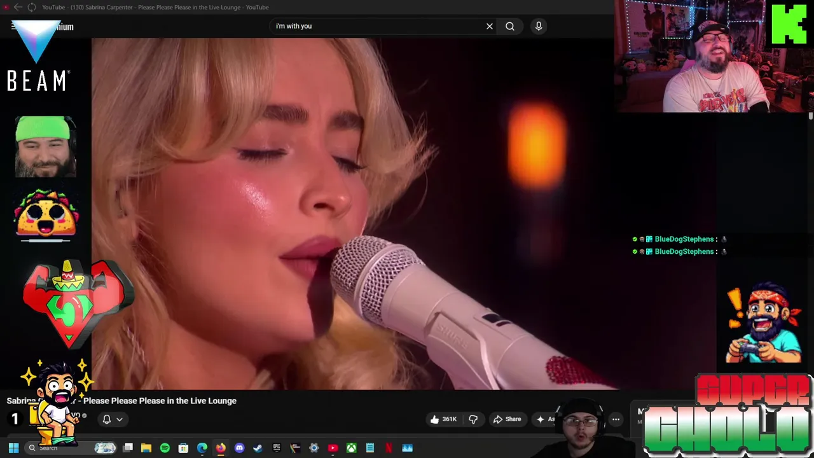
Task: Select the YouTube browser tab title
Action: pos(155,7)
